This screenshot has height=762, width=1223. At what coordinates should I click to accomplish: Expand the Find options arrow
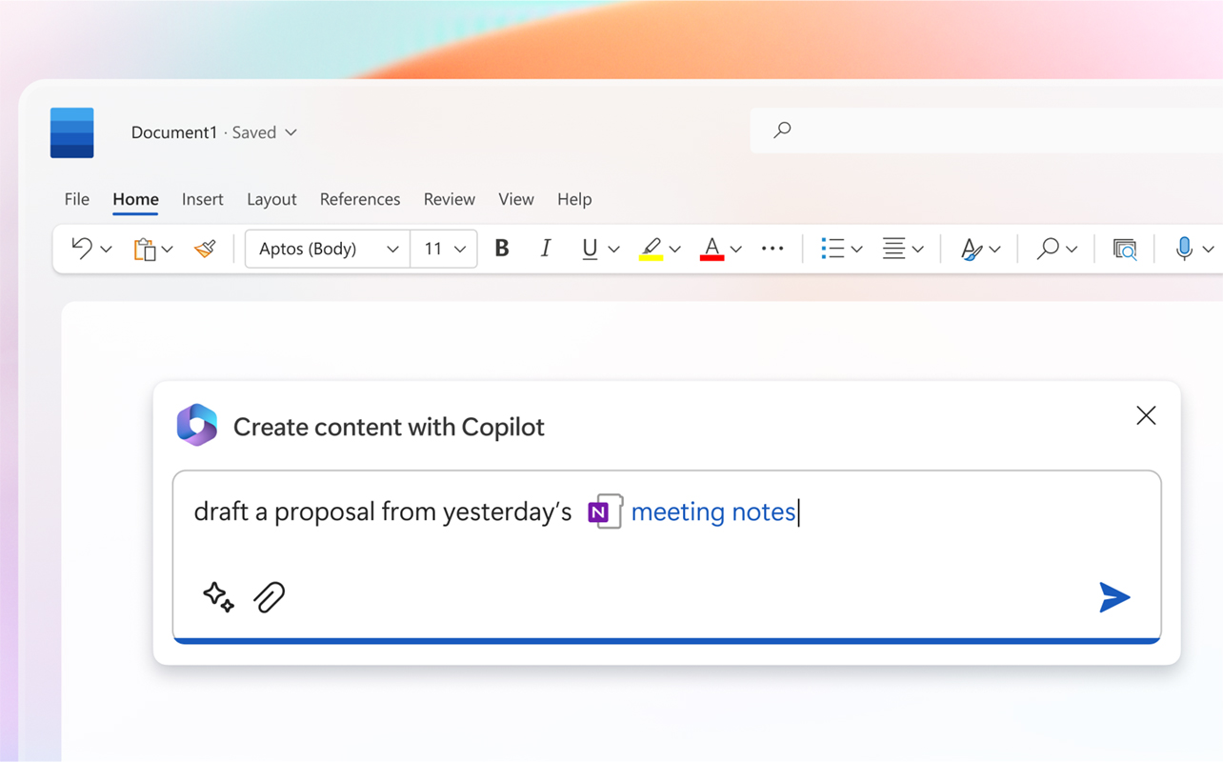point(1072,250)
